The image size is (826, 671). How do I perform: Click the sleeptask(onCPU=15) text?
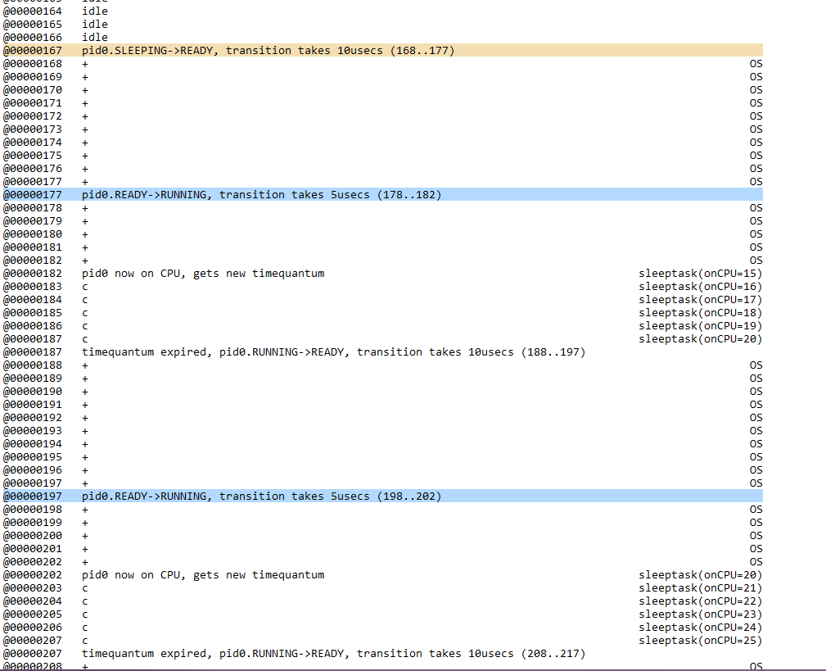pos(700,274)
